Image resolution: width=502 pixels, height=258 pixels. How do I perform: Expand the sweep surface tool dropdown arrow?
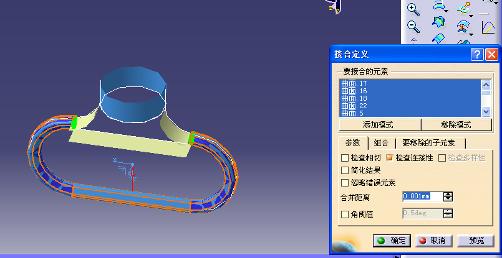tap(446, 11)
